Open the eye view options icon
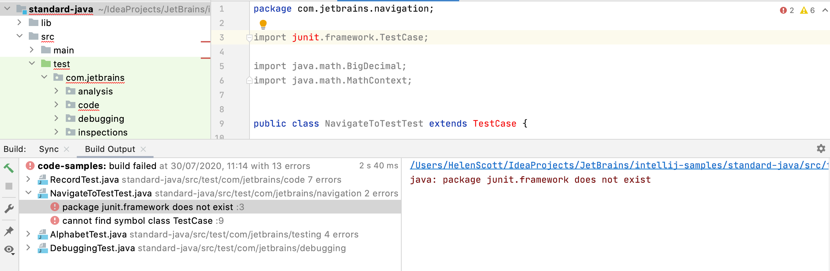 point(9,250)
